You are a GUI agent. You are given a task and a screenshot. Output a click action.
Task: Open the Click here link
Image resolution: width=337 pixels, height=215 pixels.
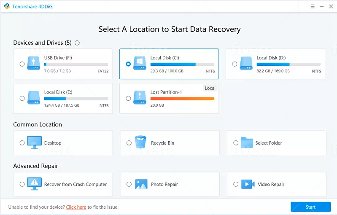coord(76,207)
